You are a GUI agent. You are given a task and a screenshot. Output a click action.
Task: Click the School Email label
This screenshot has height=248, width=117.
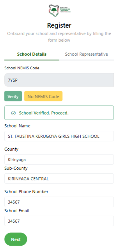click(17, 211)
